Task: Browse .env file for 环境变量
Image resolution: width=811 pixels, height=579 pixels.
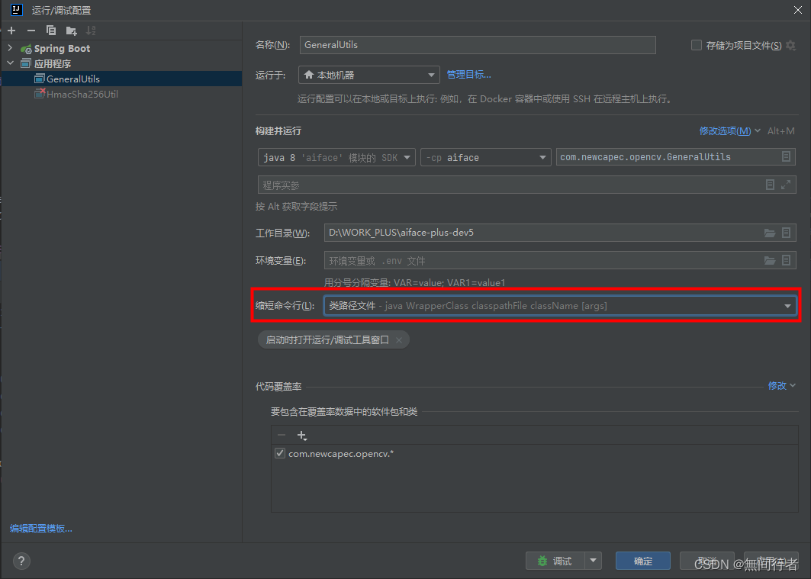Action: tap(770, 261)
